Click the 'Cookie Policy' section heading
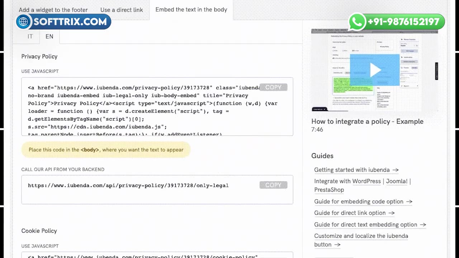Screen dimensions: 459x258 tap(39, 231)
